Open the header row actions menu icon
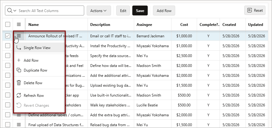 tap(19, 24)
